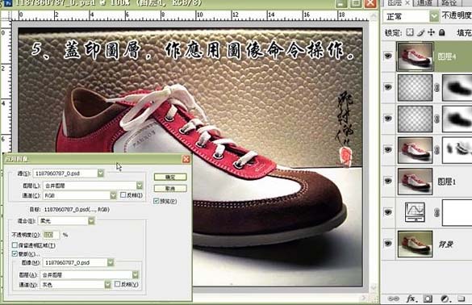Click the 图层4 layer name
Screen dimensions: 472x305
pos(447,57)
